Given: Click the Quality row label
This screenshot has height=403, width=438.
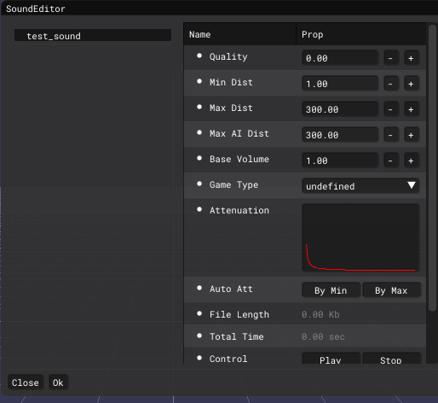Looking at the screenshot, I should click(228, 56).
